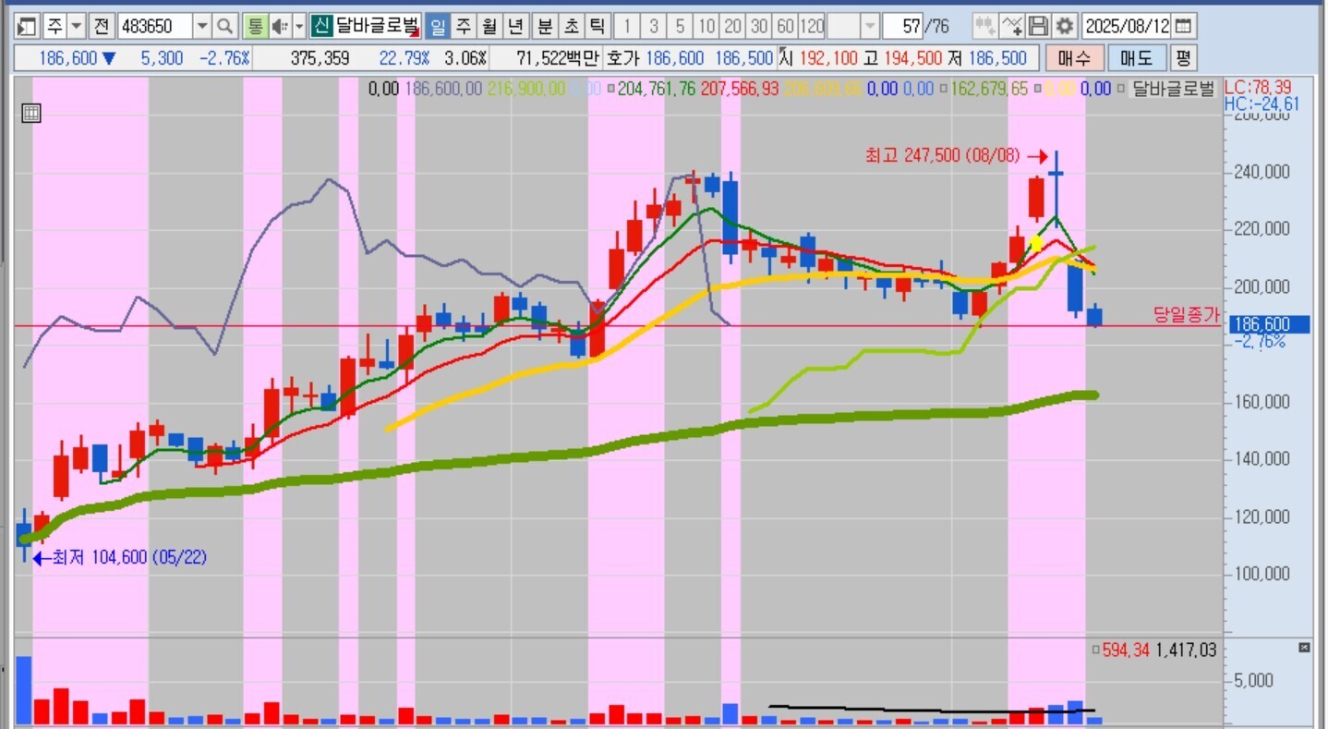
Task: Switch to 월 monthly chart
Action: pos(489,26)
